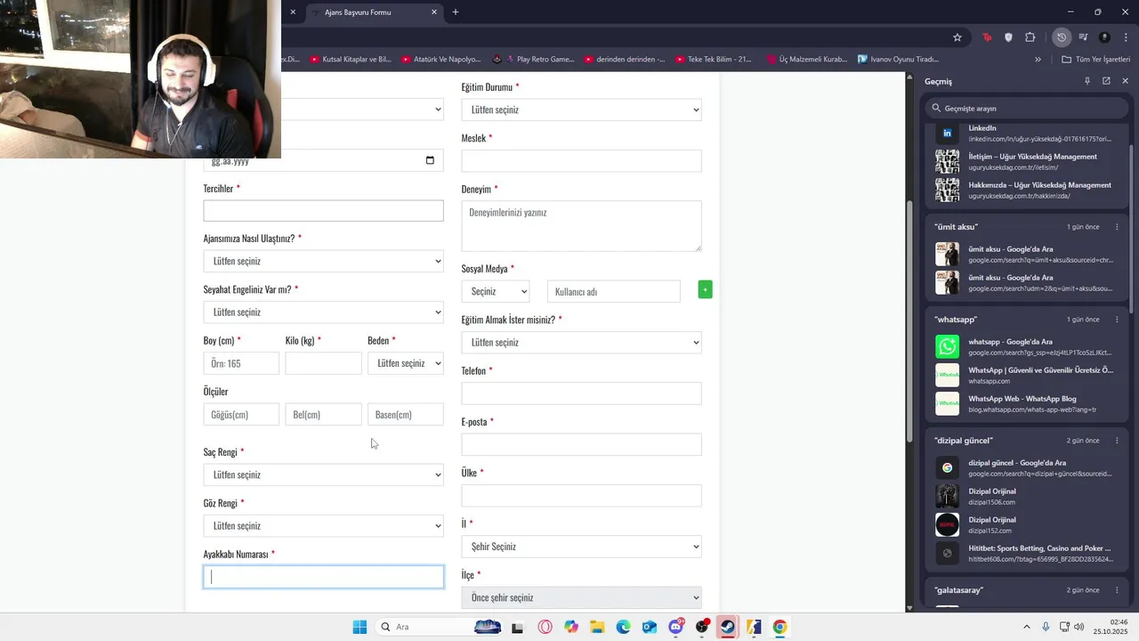
Task: Open Microsoft Edge from the taskbar
Action: (623, 627)
